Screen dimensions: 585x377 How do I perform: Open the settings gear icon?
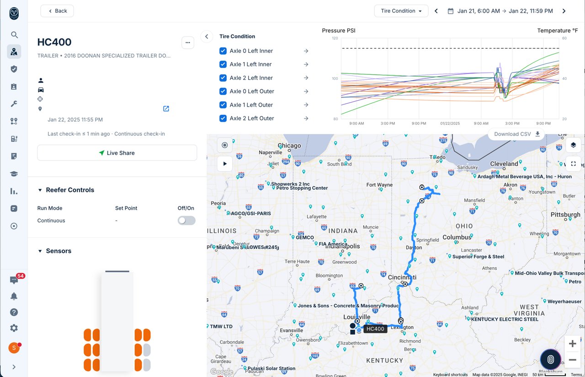point(14,328)
